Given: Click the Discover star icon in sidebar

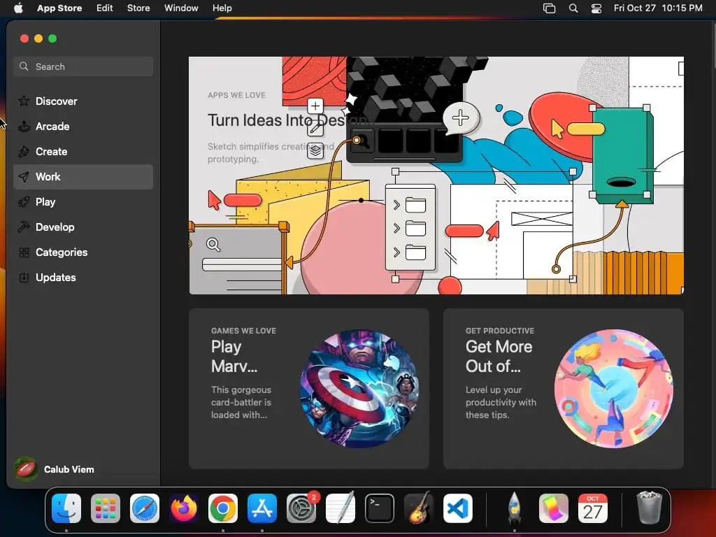Looking at the screenshot, I should [x=24, y=101].
